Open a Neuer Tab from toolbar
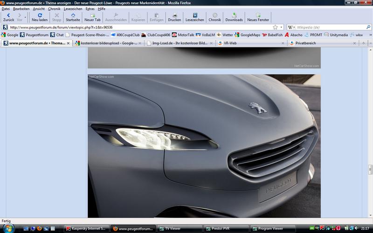 click(x=92, y=17)
